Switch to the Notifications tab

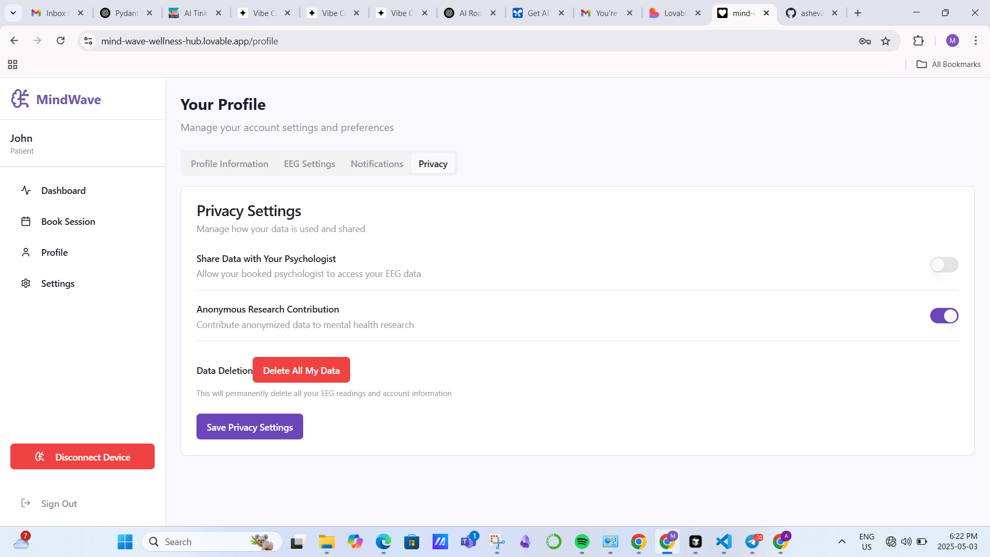pyautogui.click(x=376, y=164)
